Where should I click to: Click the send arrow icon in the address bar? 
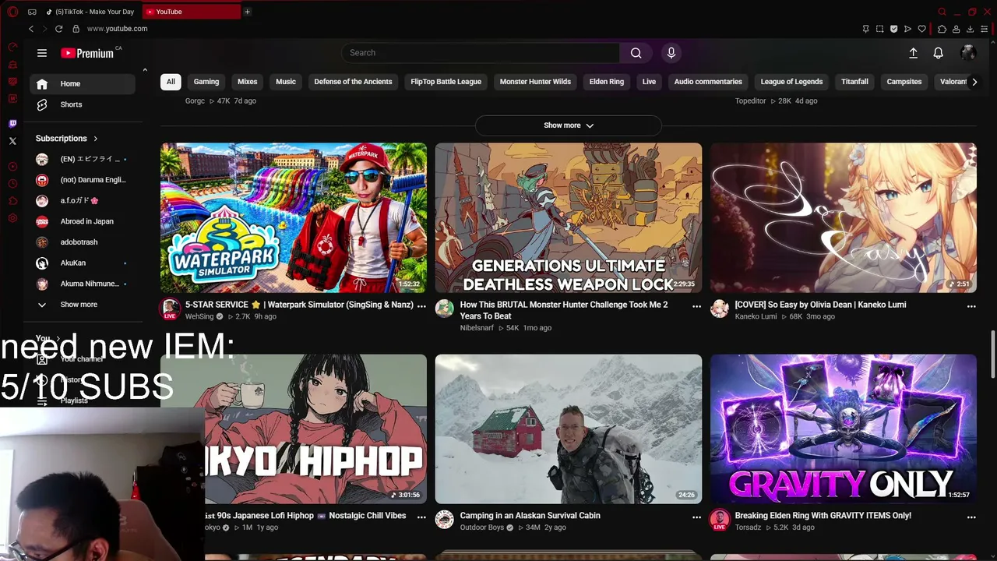tap(907, 29)
